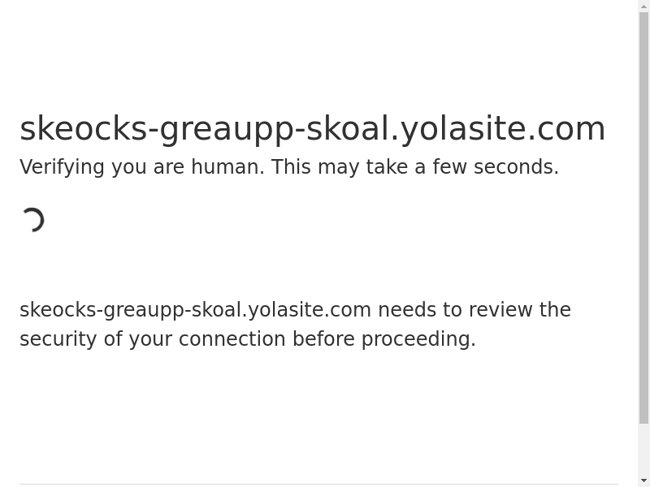This screenshot has height=487, width=650.
Task: Click the loading spinner icon
Action: (32, 220)
